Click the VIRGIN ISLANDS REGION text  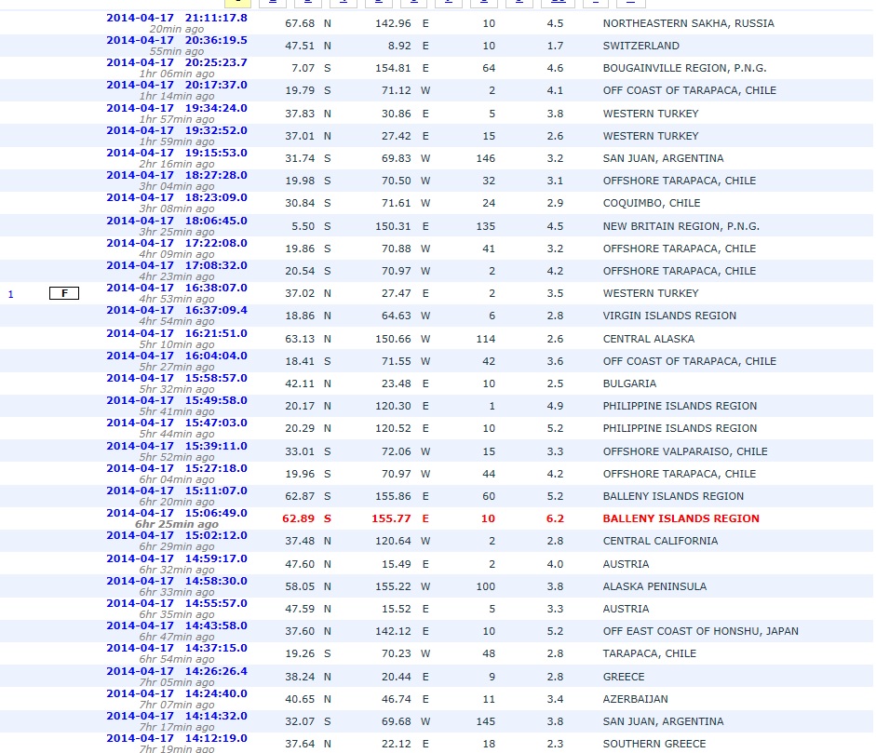click(669, 316)
